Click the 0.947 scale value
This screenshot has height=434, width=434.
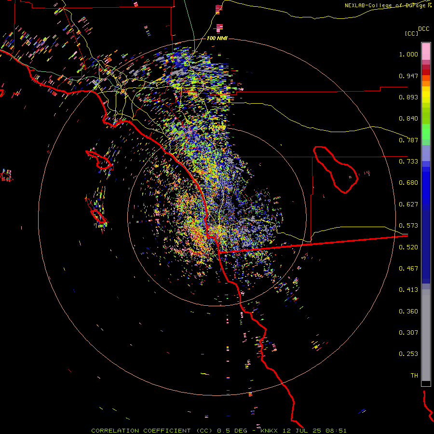point(408,76)
